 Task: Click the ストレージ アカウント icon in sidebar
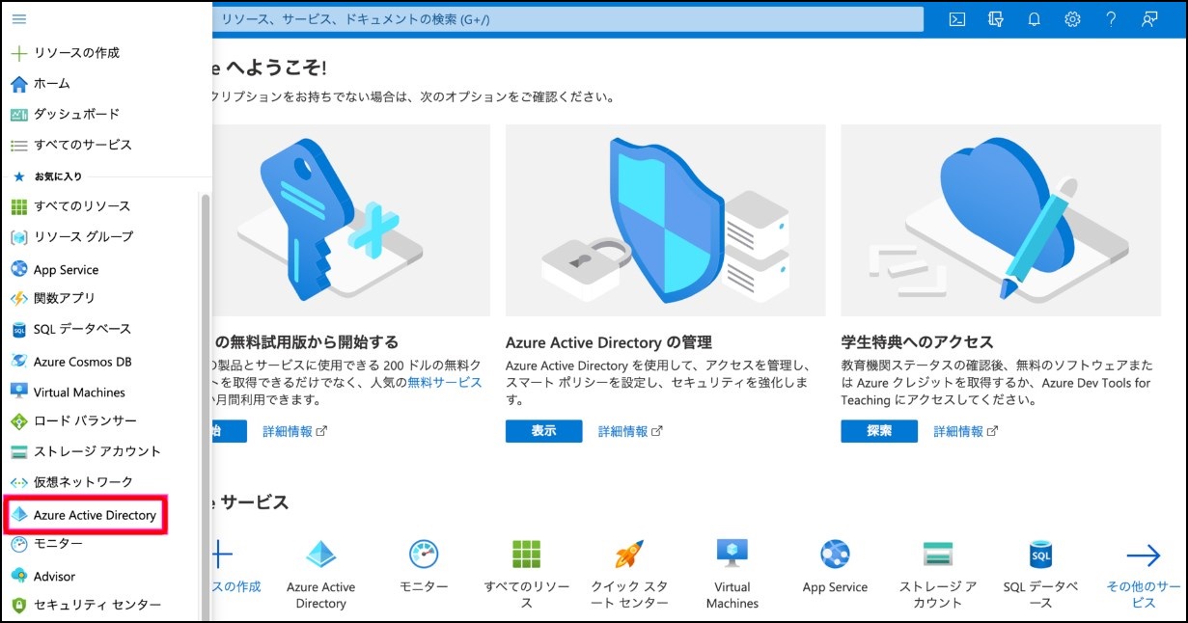tap(18, 451)
